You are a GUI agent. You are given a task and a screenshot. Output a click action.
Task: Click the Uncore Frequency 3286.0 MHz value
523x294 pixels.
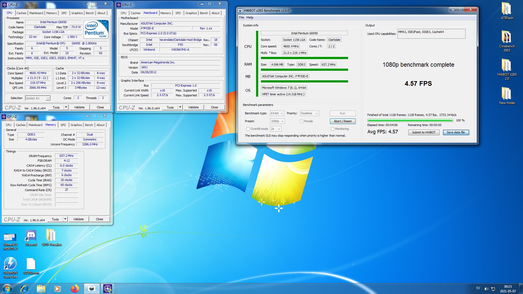tap(90, 145)
